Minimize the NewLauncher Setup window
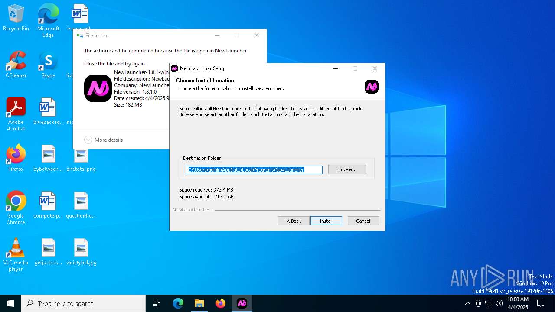This screenshot has height=312, width=555. [336, 68]
